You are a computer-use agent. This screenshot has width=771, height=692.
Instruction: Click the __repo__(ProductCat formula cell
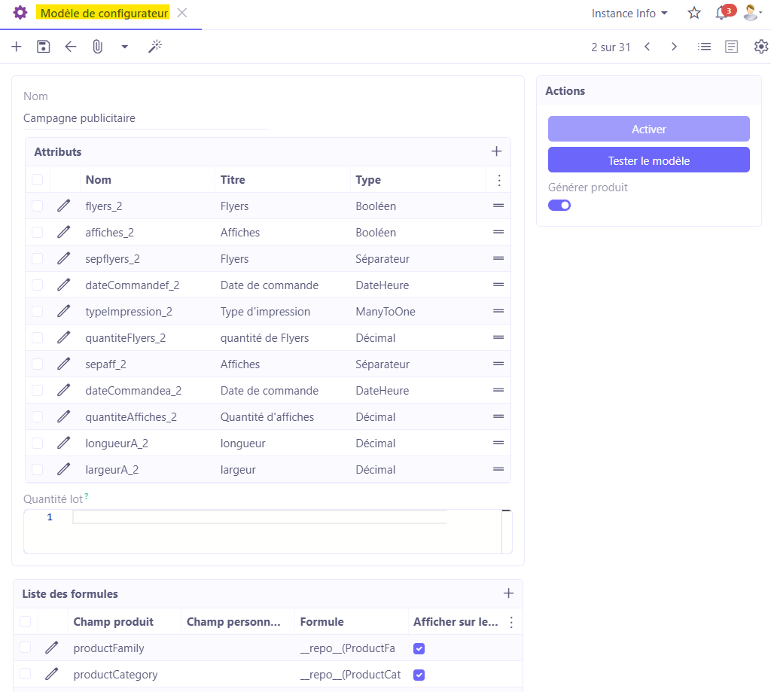(351, 674)
